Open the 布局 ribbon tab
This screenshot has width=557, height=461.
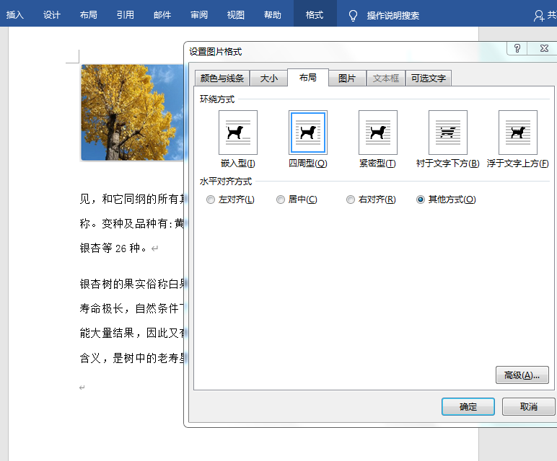pyautogui.click(x=89, y=15)
